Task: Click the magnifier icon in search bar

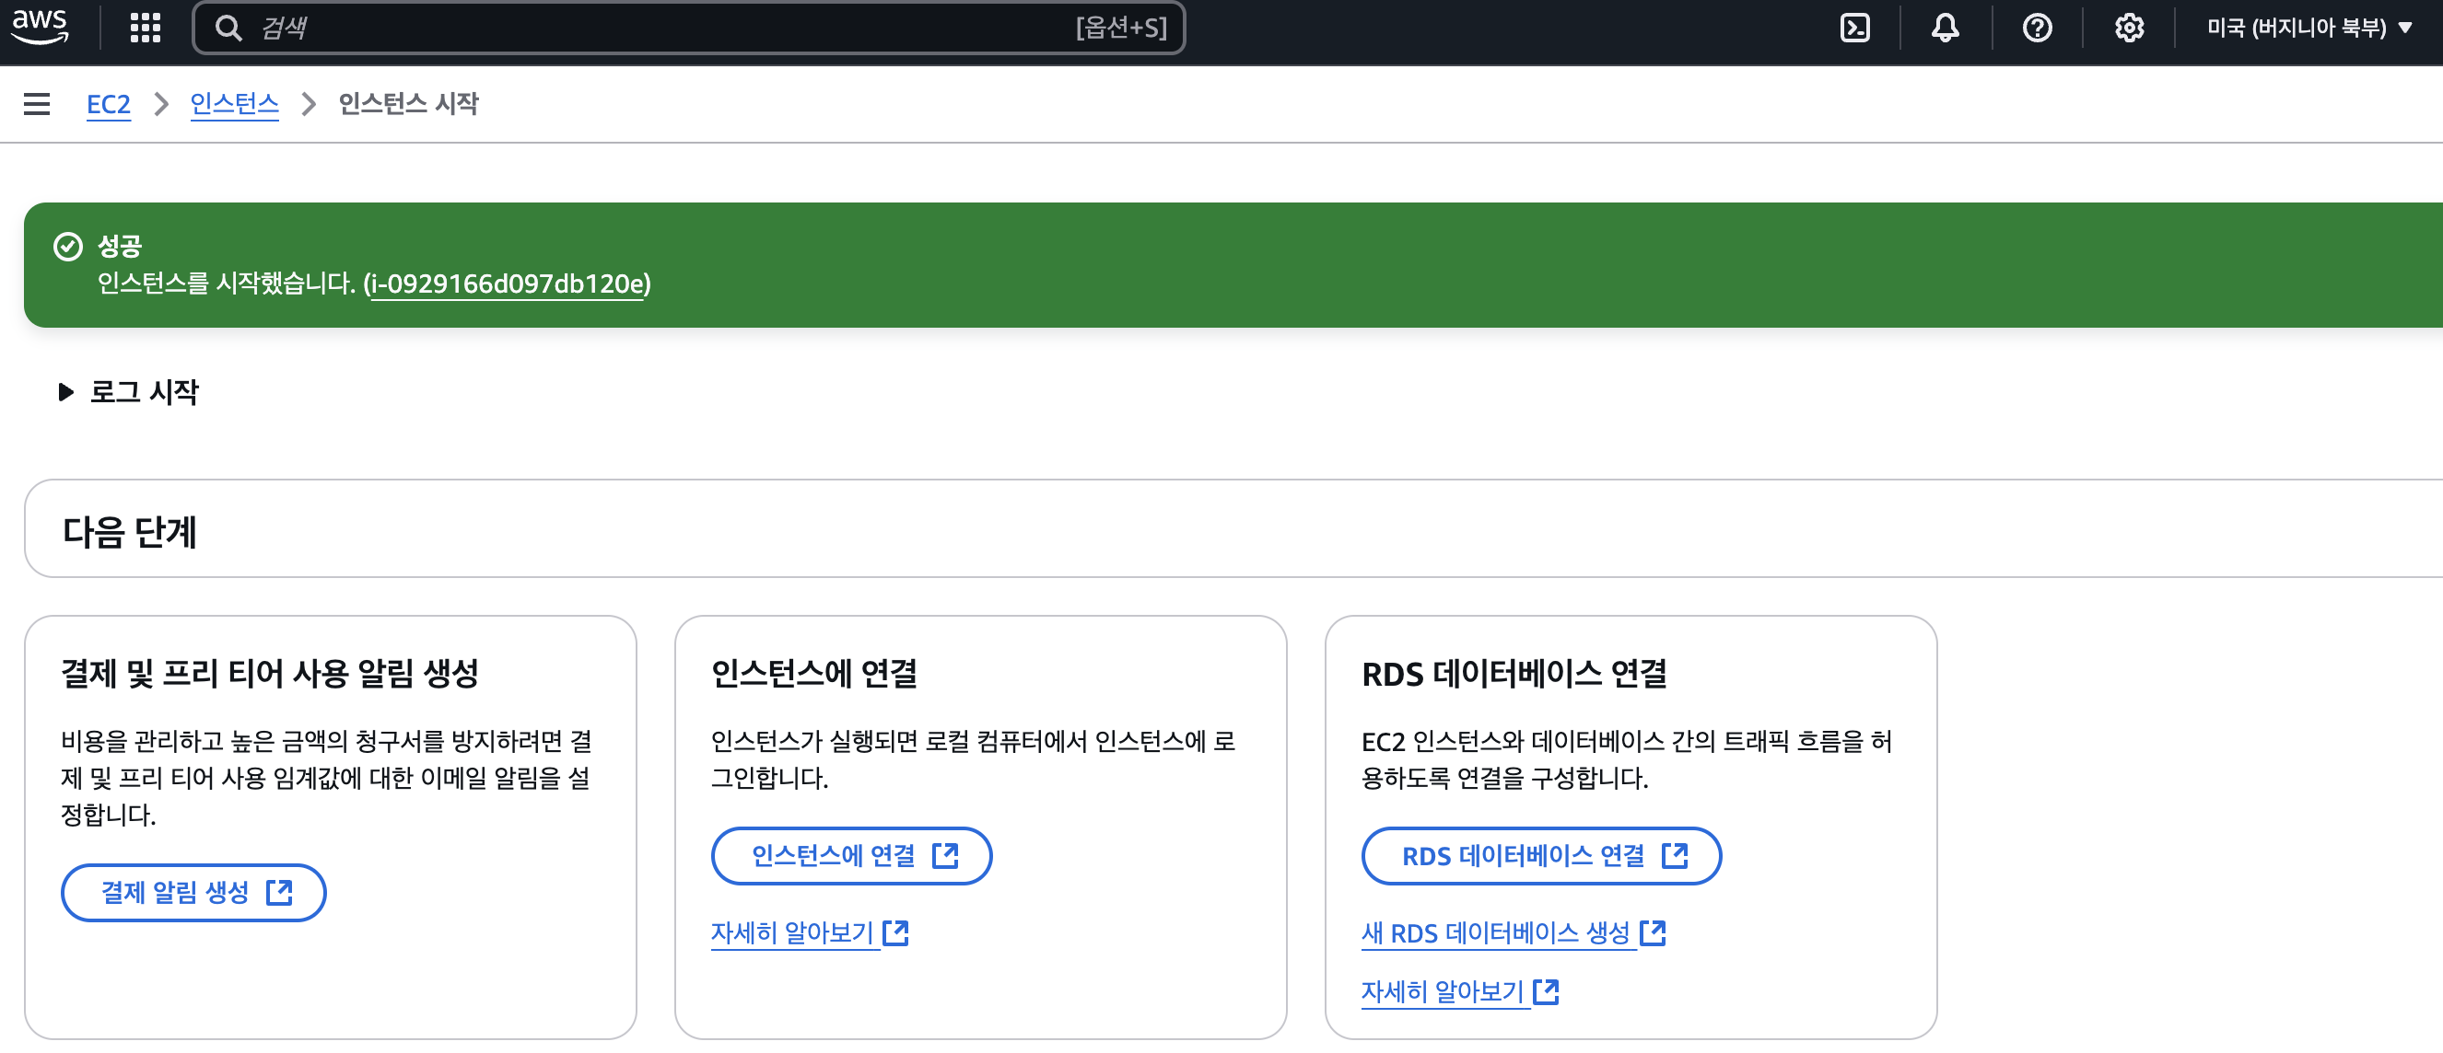Action: point(228,28)
